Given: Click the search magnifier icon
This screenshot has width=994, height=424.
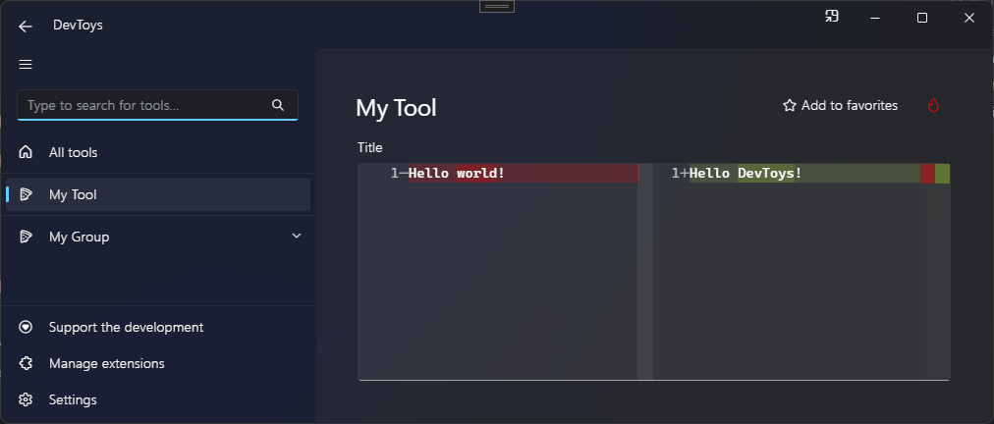Looking at the screenshot, I should point(278,105).
